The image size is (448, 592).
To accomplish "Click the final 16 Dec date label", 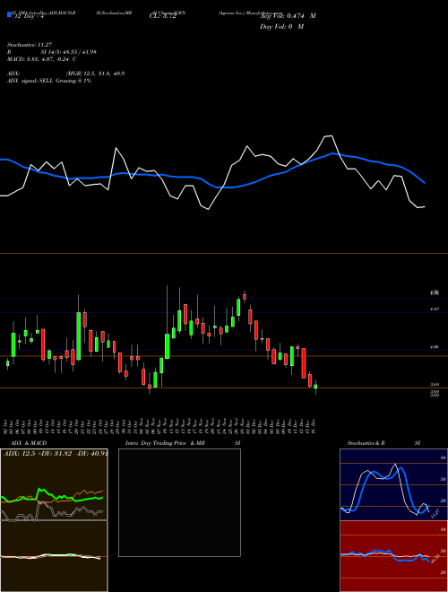I will click(314, 426).
